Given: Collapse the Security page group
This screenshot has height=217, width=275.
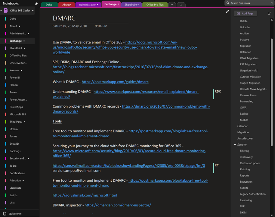Looking at the screenshot, I should (x=235, y=145).
